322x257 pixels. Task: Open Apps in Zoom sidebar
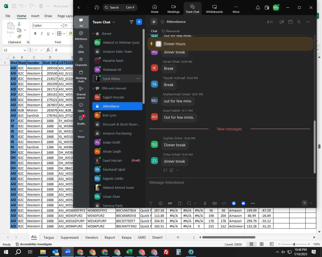click(x=81, y=107)
